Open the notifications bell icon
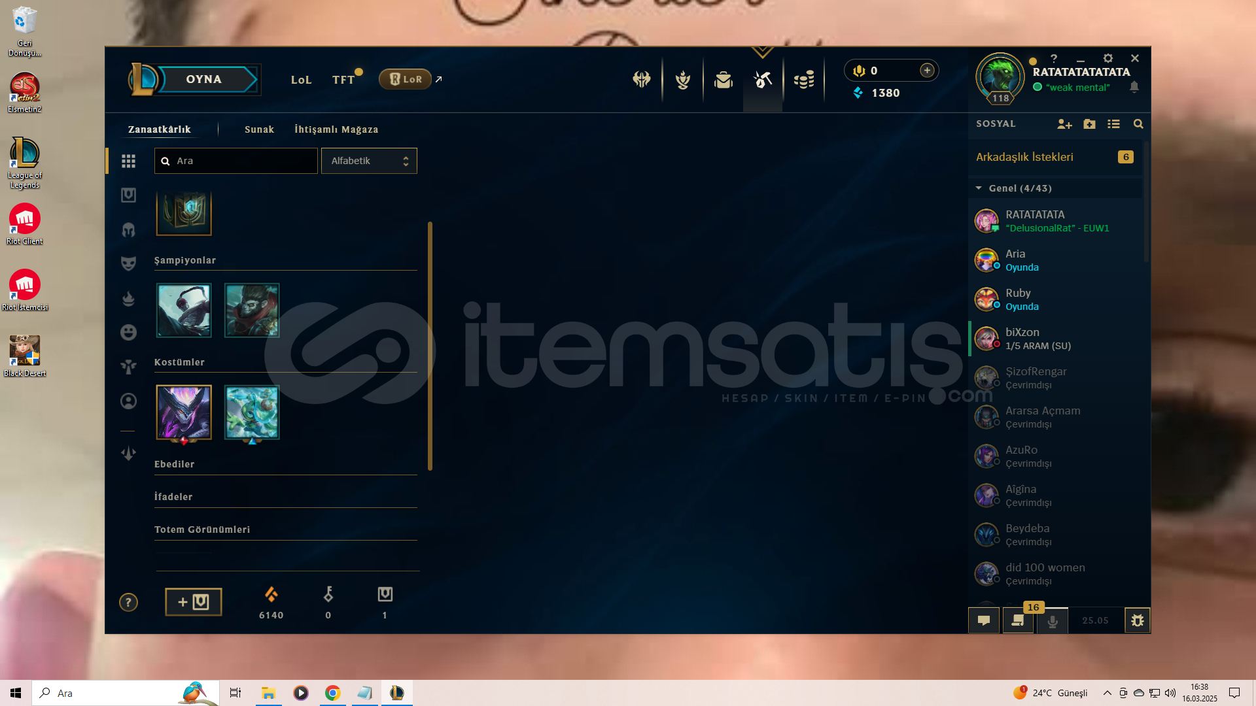1256x706 pixels. (1134, 87)
